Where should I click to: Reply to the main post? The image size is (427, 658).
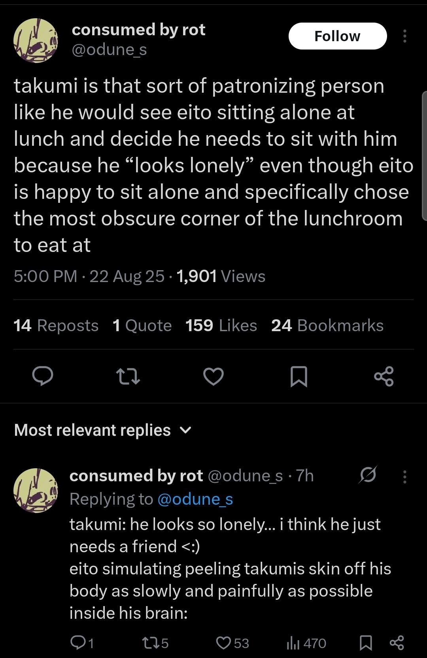[x=43, y=376]
